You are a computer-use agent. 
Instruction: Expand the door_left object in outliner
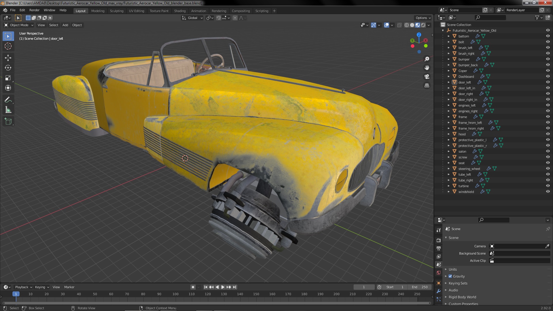pos(448,82)
